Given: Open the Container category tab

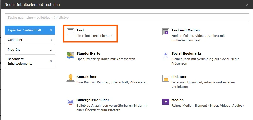Looking at the screenshot, I should coord(30,40).
